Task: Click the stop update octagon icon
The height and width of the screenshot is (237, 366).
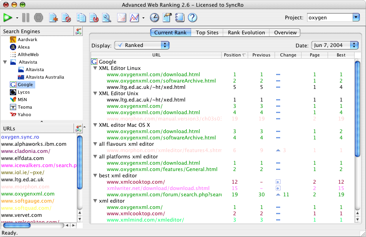Action: pos(38,18)
